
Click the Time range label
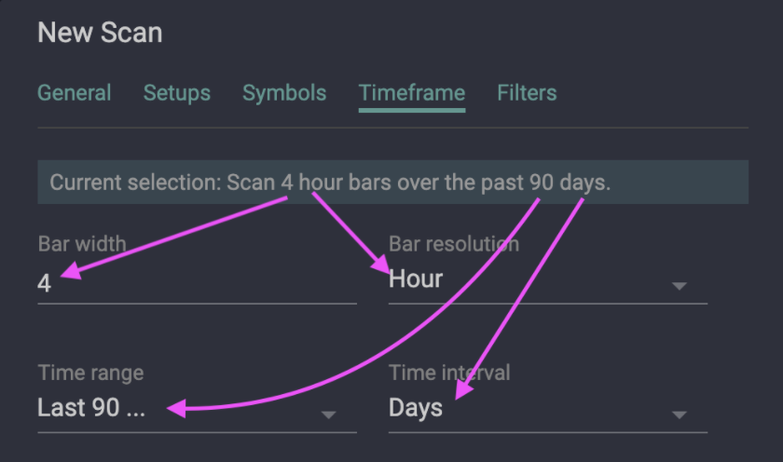[90, 373]
